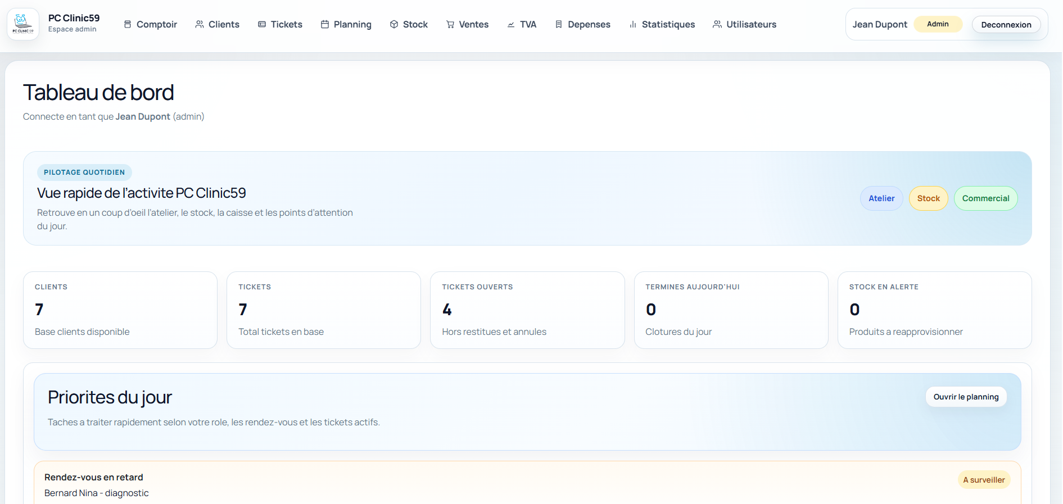This screenshot has height=504, width=1063.
Task: Click Base clients disponible caption
Action: [x=82, y=332]
